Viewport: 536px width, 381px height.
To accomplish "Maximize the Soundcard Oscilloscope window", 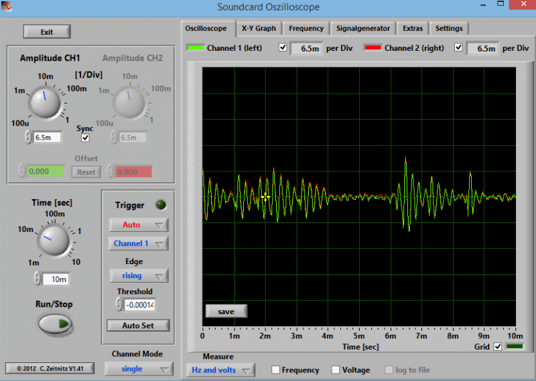I will pyautogui.click(x=500, y=5).
